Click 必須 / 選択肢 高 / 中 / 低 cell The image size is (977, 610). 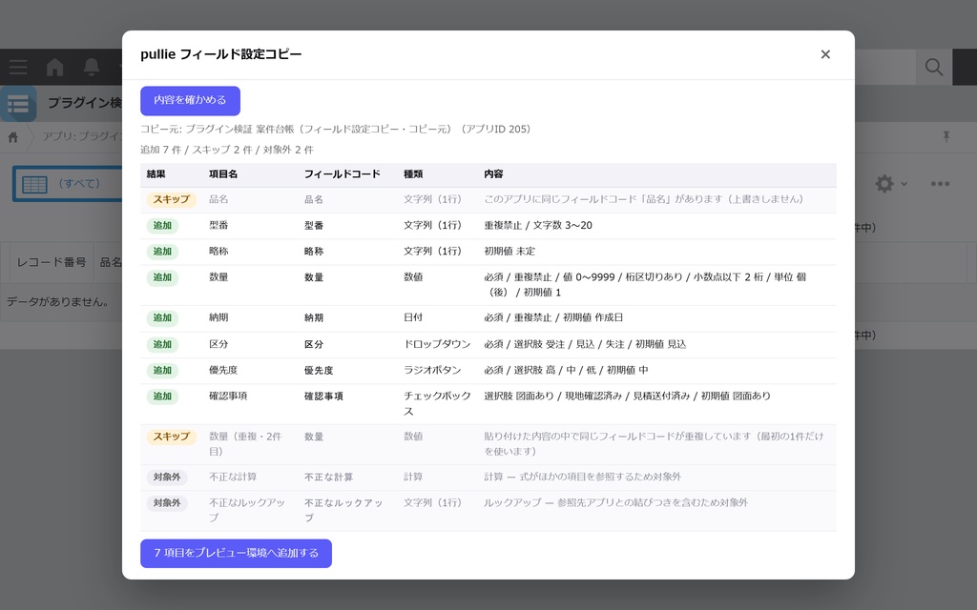(566, 371)
